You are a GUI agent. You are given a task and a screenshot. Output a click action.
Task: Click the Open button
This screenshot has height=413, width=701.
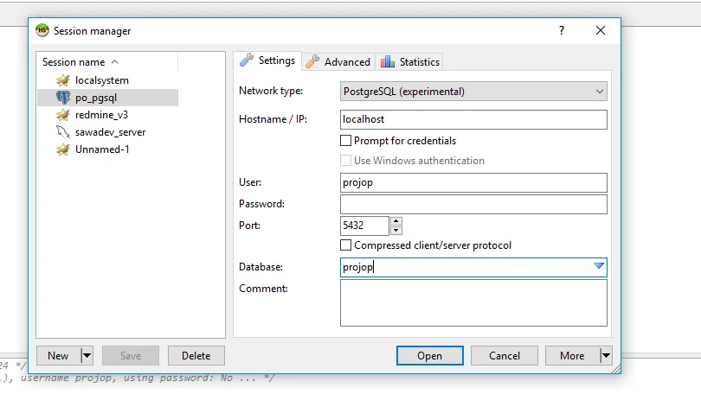click(429, 356)
